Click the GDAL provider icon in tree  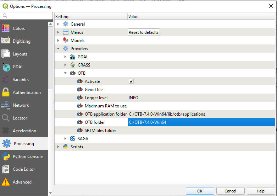72,57
